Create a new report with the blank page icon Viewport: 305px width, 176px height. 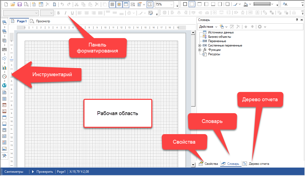point(6,4)
